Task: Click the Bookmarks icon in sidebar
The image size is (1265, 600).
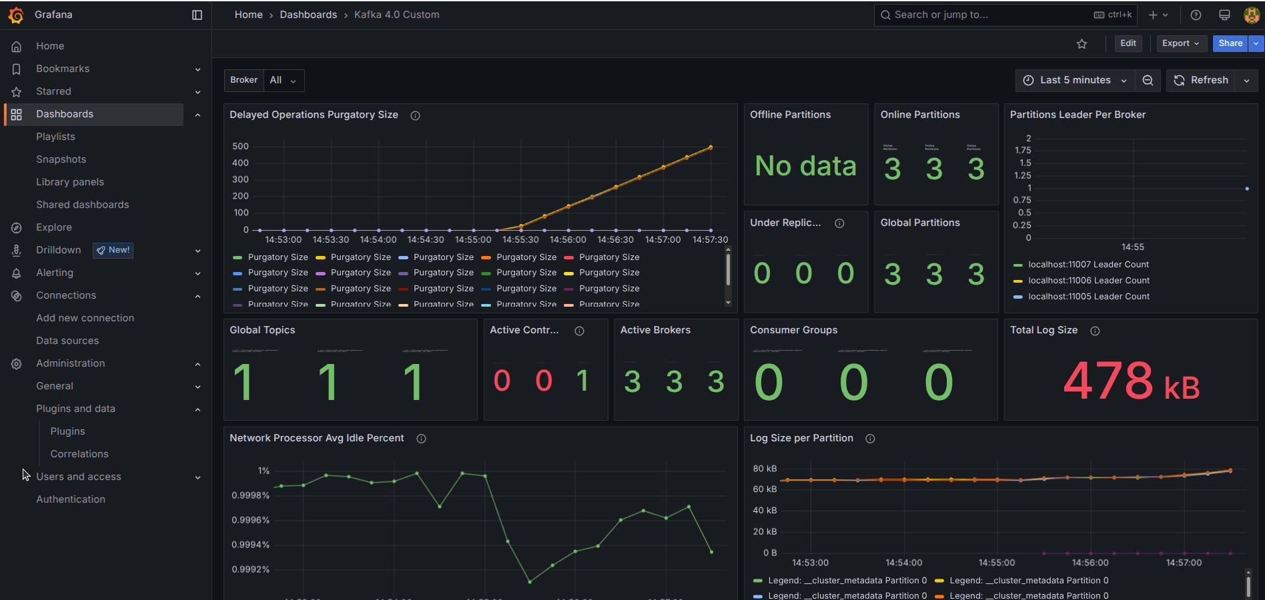Action: (17, 69)
